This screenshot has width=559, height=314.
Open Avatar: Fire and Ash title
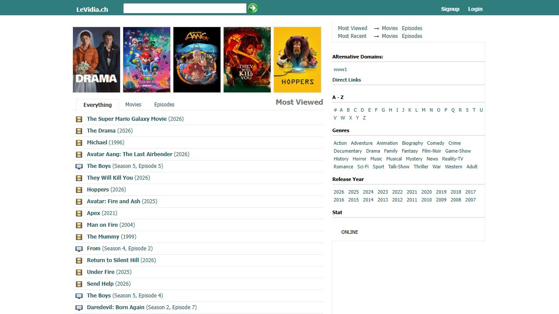click(x=114, y=201)
